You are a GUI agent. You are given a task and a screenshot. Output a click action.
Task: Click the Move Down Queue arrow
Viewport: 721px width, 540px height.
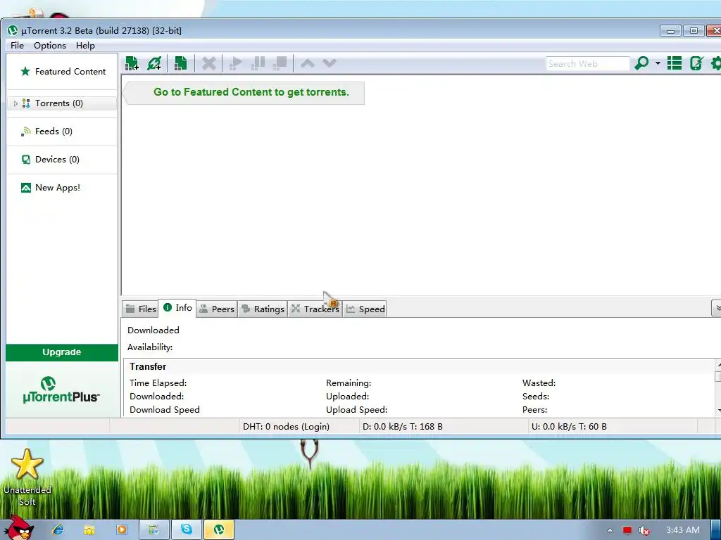(x=330, y=63)
